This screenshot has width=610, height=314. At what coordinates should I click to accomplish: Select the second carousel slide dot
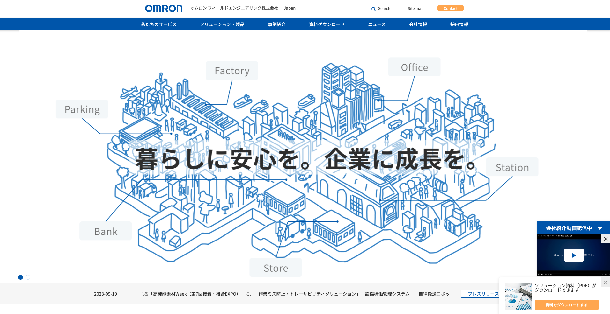28,277
